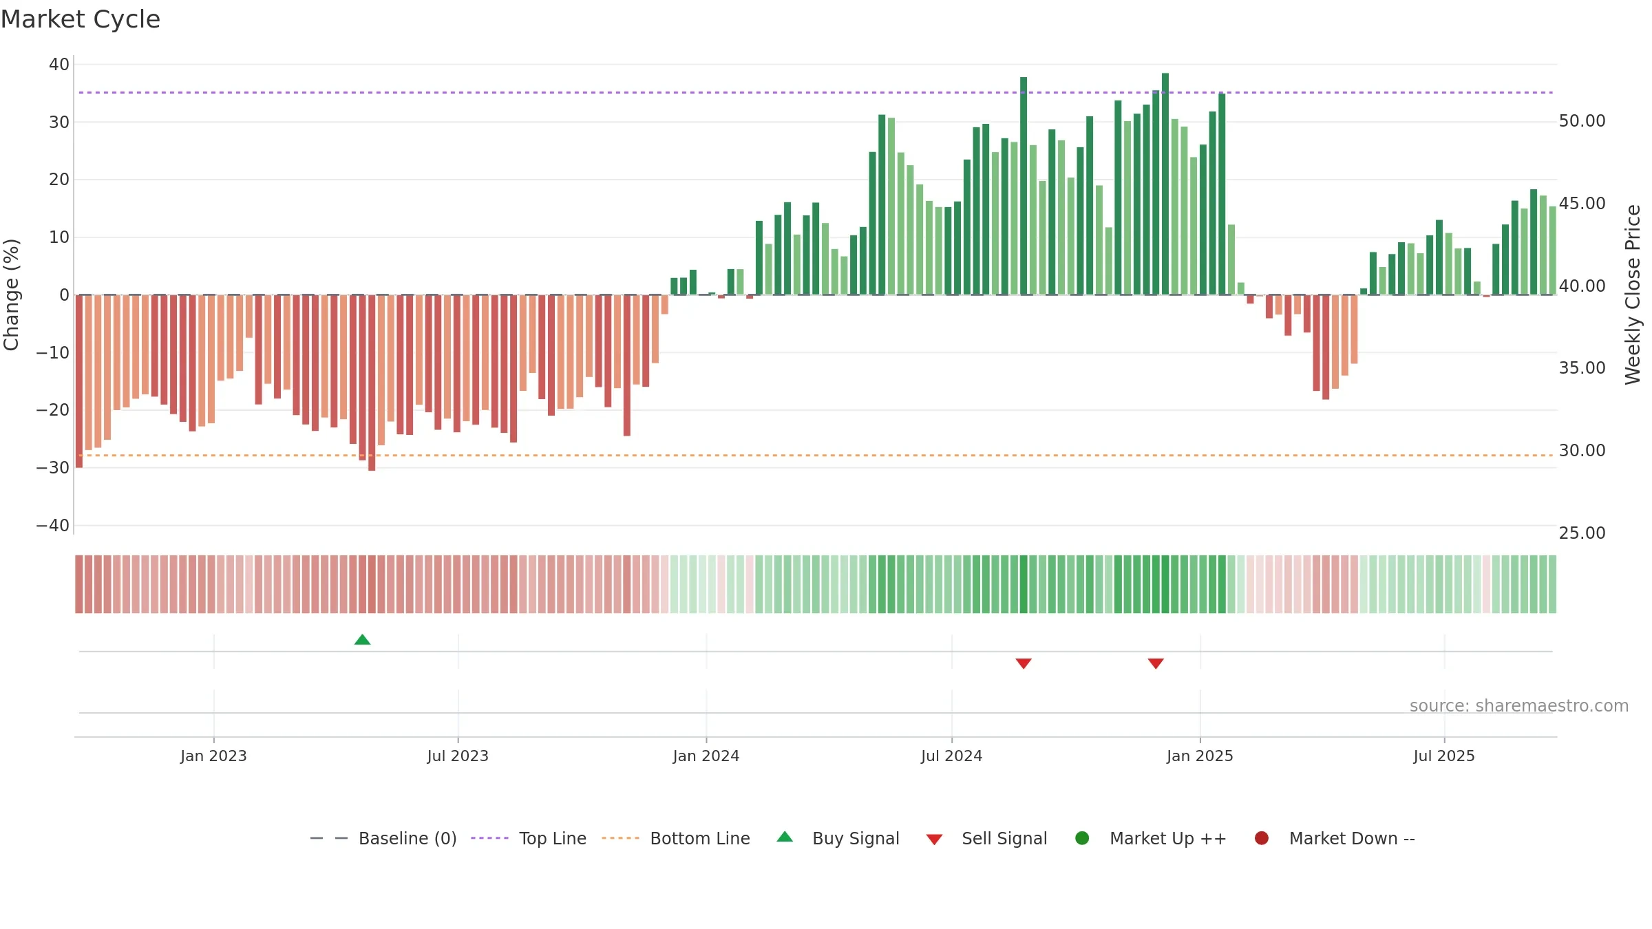The image size is (1652, 929).
Task: Click the second red Sell Signal marker near Dec 2024
Action: click(1156, 663)
